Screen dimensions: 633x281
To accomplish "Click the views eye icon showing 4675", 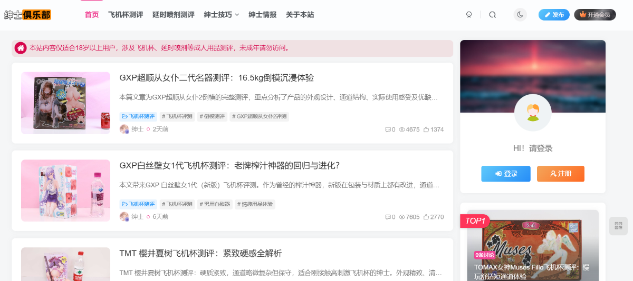I will click(x=402, y=129).
